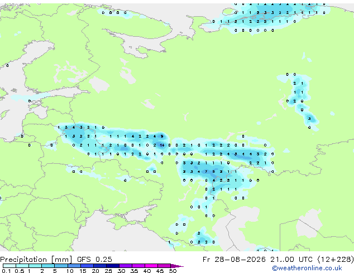This screenshot has width=354, height=273.
Task: Click the 'Precipitation [mm]' title text
Action: point(36,260)
